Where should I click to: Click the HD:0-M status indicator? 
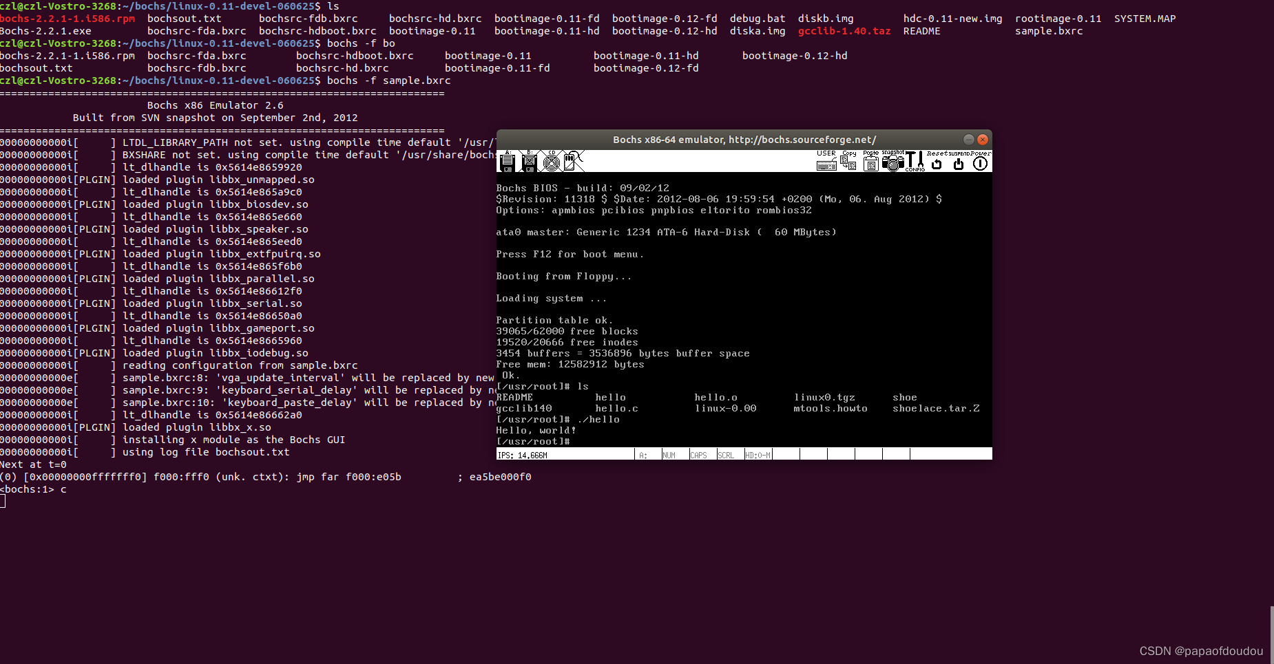tap(758, 454)
